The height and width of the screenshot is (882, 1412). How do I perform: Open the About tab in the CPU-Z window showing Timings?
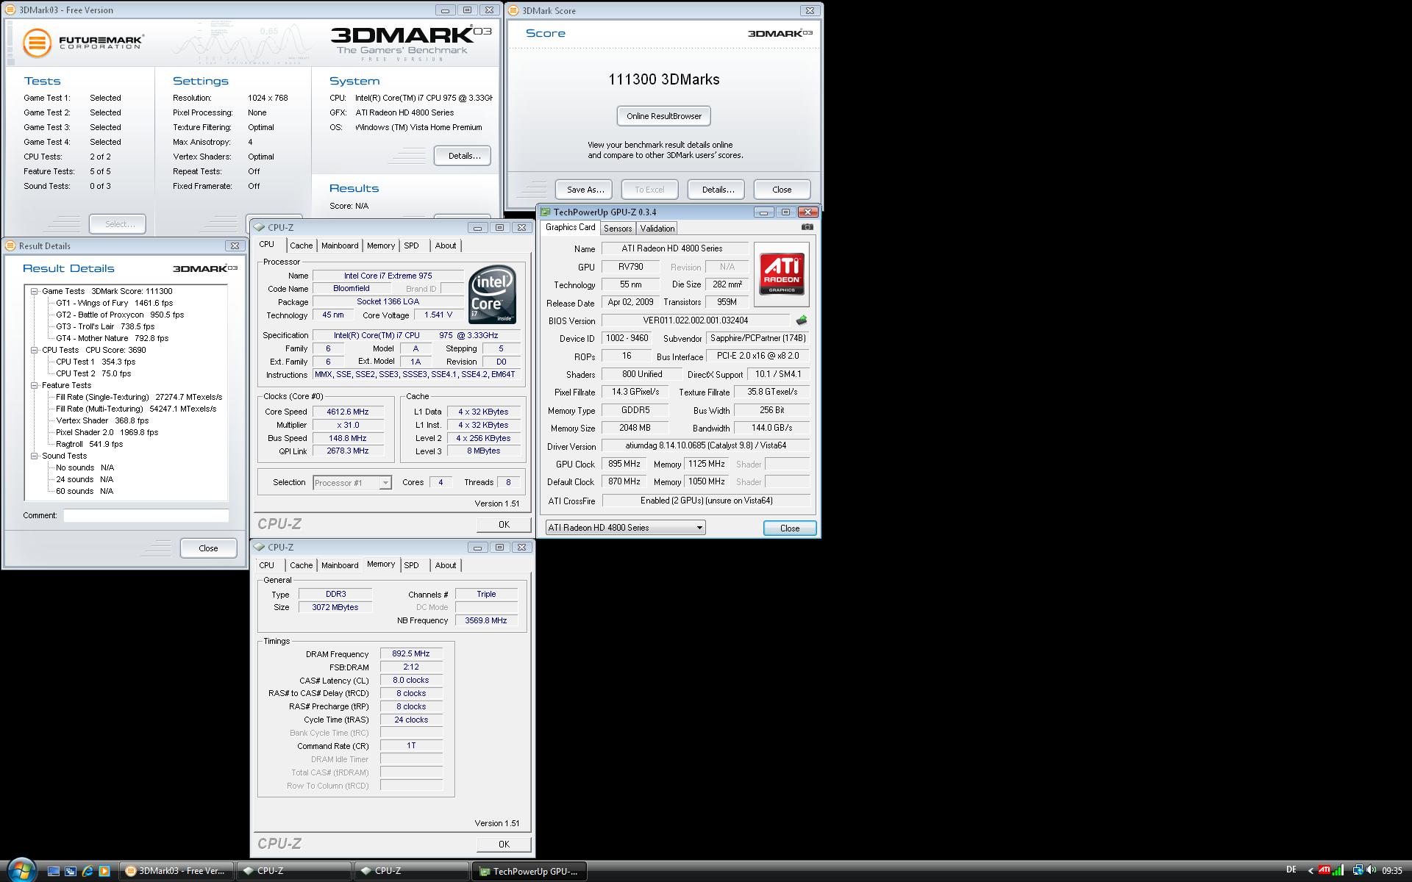point(445,565)
